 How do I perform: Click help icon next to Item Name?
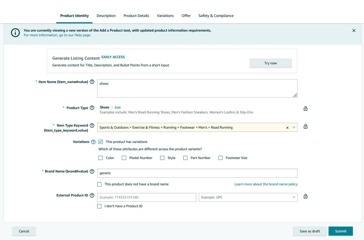pyautogui.click(x=92, y=82)
